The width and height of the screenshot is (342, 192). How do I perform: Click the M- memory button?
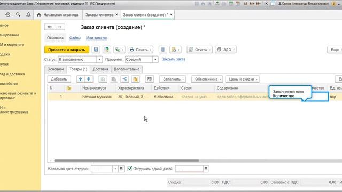[258, 4]
